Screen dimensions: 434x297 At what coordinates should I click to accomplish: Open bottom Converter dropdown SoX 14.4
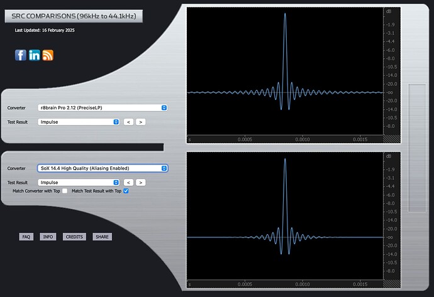click(103, 168)
